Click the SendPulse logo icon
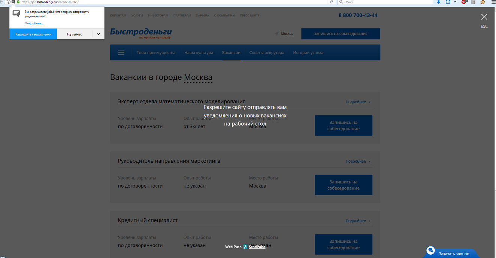Viewport: 496px width, 258px height. point(245,247)
